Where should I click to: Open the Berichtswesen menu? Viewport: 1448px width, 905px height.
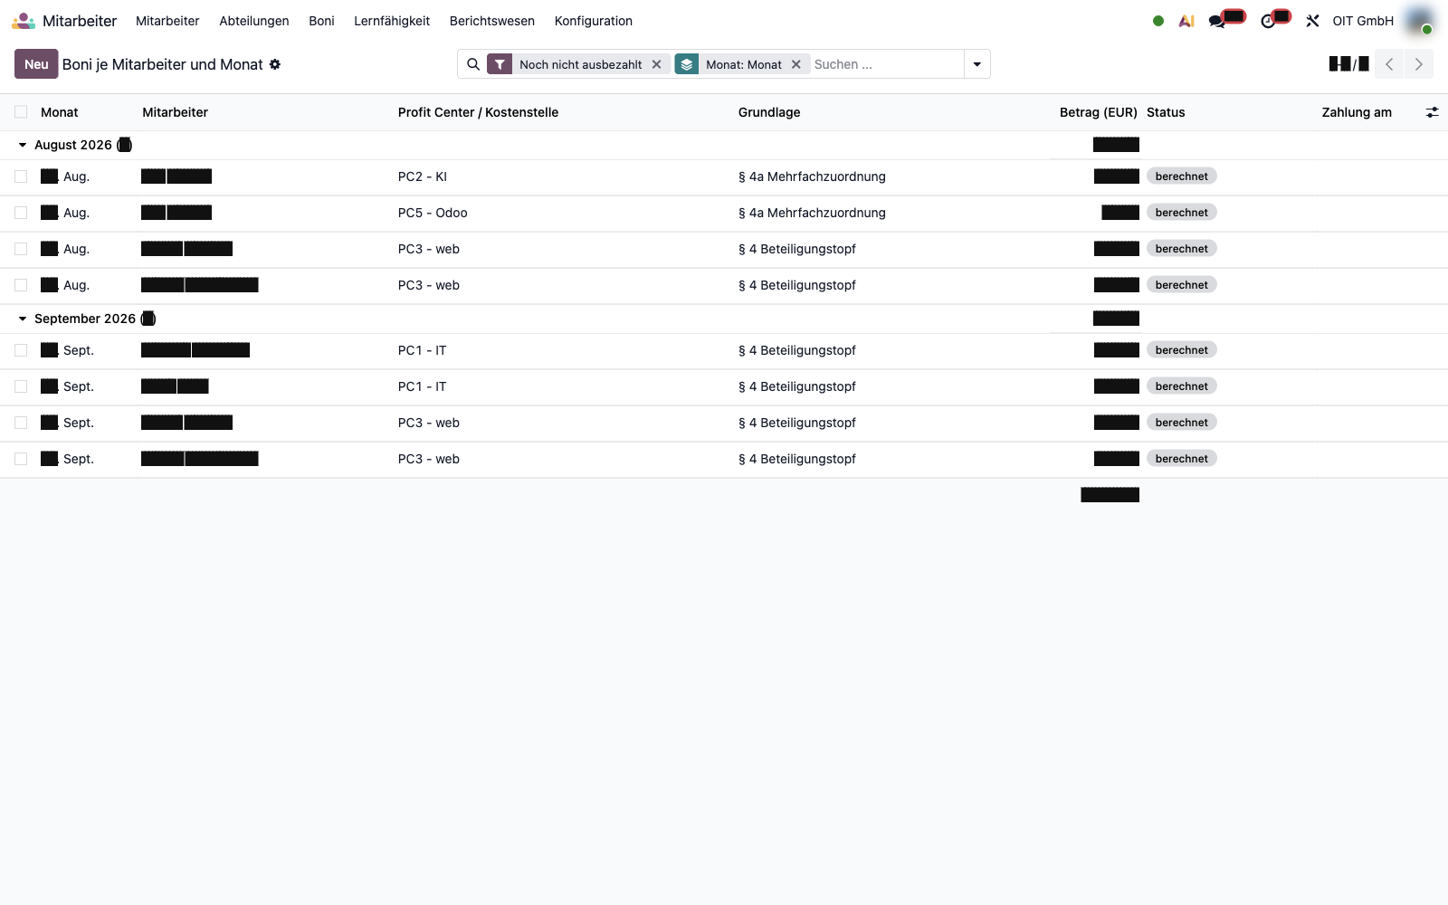tap(492, 21)
